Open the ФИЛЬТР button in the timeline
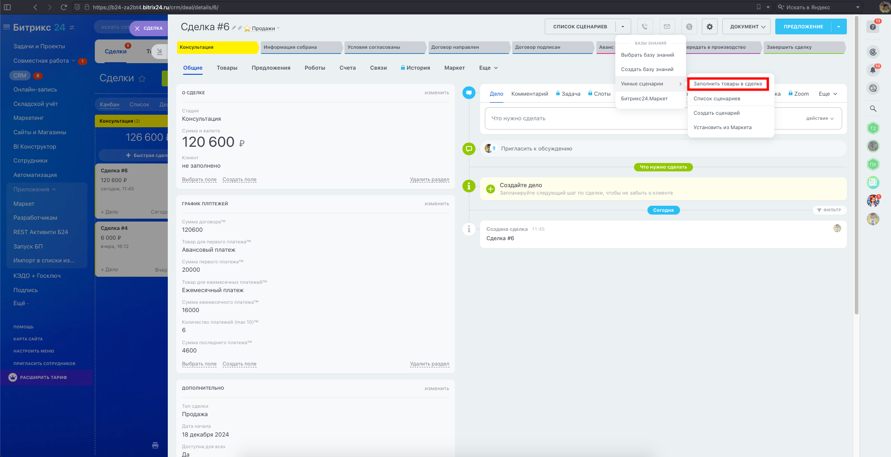891x457 pixels. 829,210
